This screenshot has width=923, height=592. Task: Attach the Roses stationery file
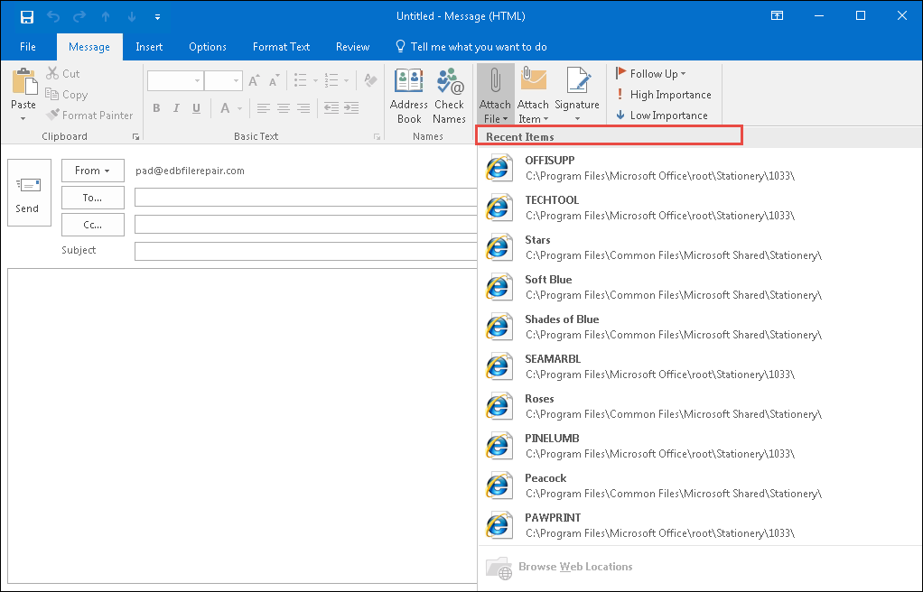(700, 407)
